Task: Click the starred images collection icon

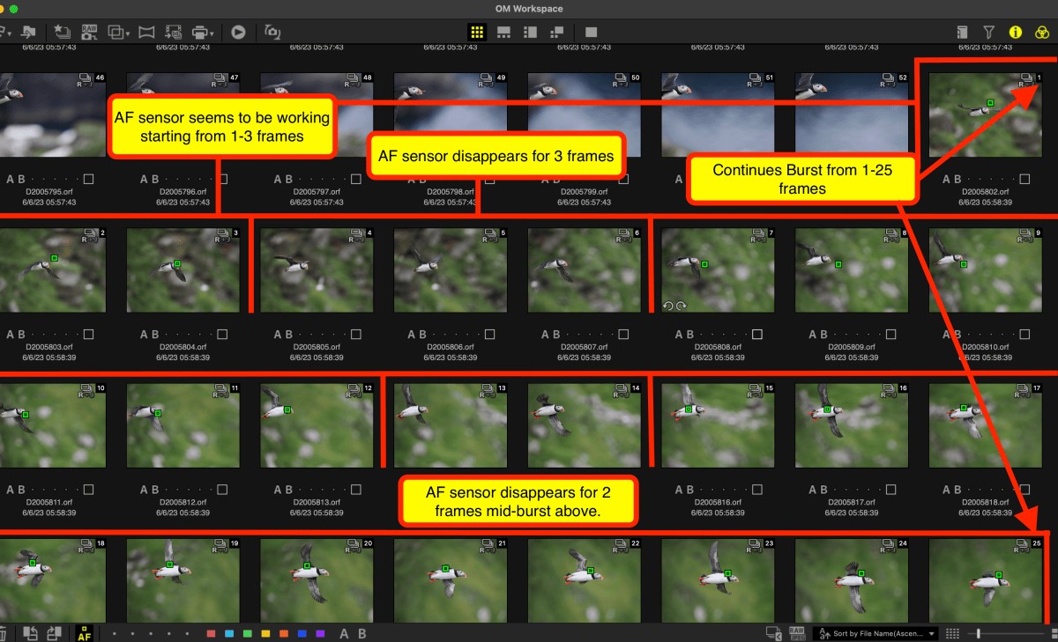Action: click(62, 32)
